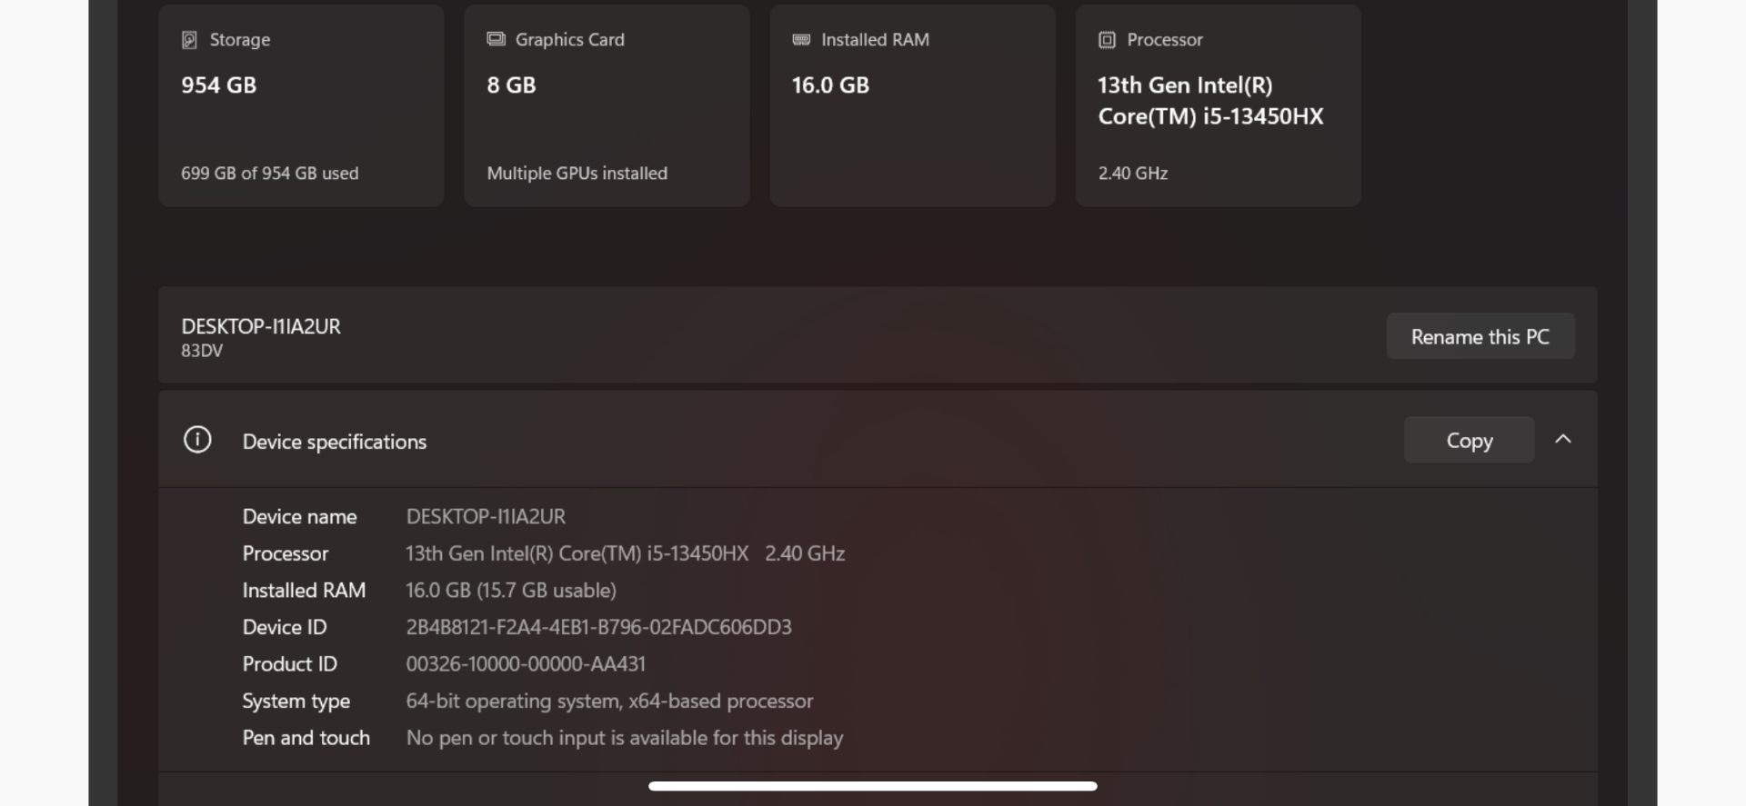
Task: Click the Device ID value text
Action: (598, 627)
